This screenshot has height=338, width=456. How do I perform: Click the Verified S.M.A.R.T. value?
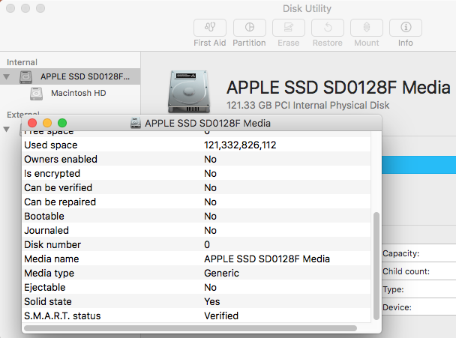[221, 316]
